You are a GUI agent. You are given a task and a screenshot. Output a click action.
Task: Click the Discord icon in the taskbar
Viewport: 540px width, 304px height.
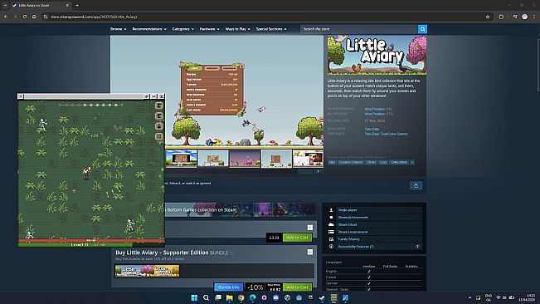276,298
